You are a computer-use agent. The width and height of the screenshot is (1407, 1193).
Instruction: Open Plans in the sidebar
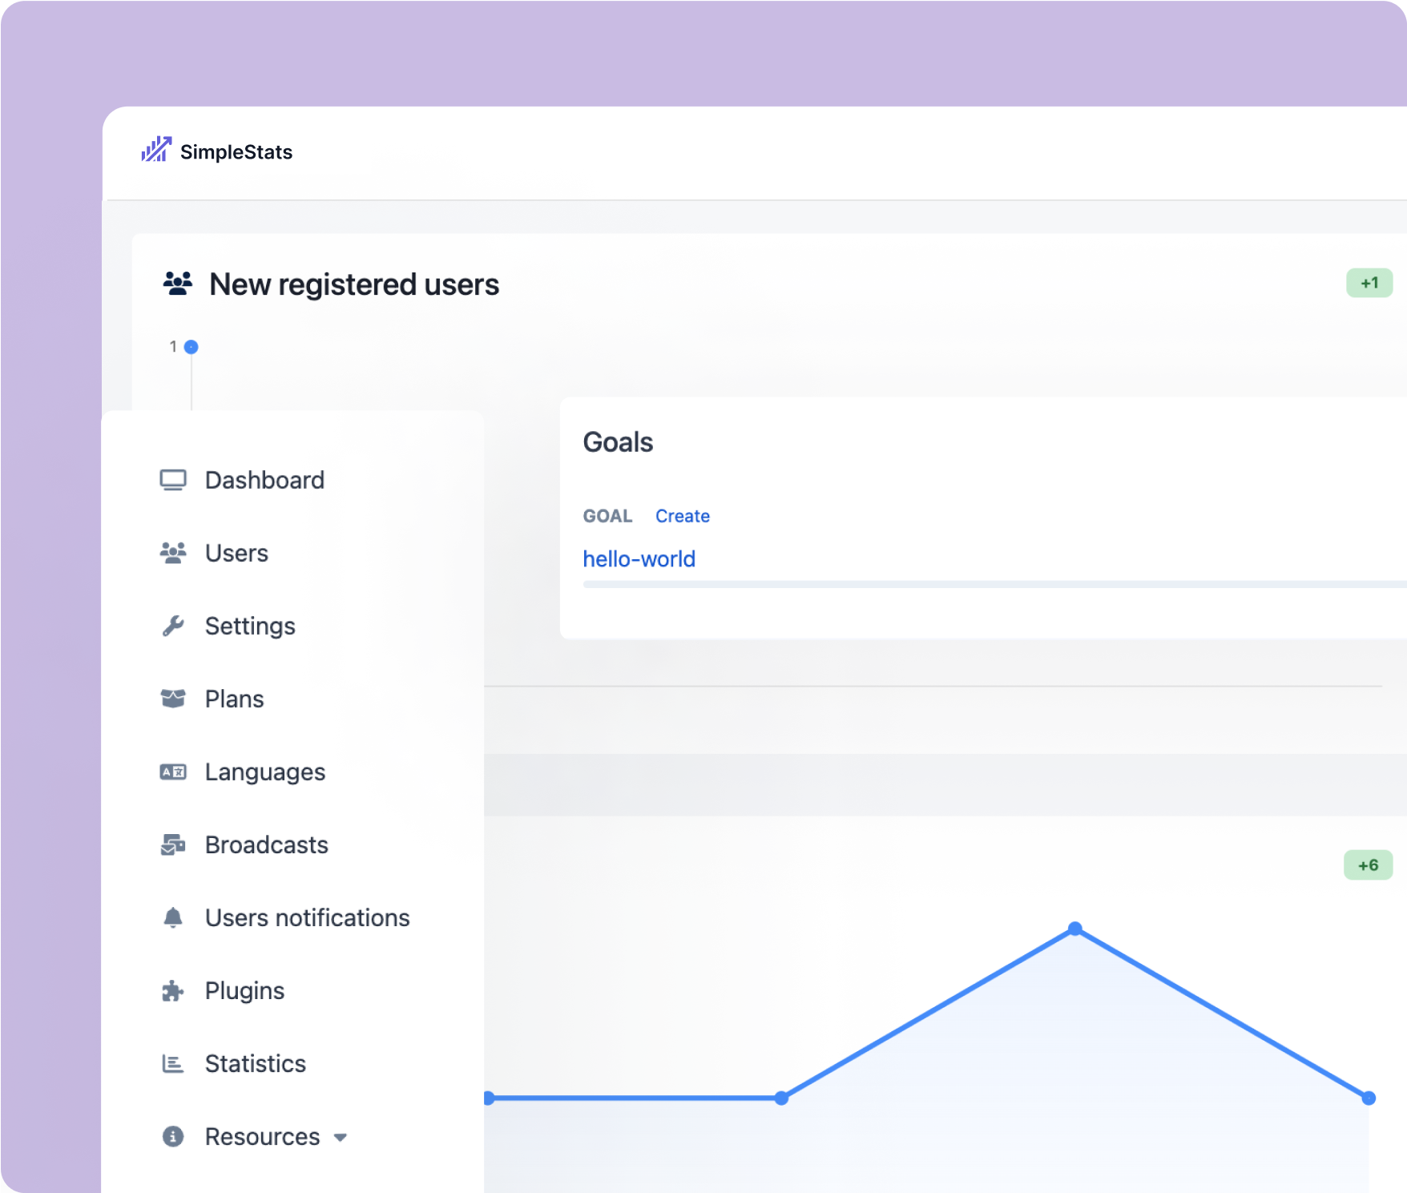click(x=234, y=699)
